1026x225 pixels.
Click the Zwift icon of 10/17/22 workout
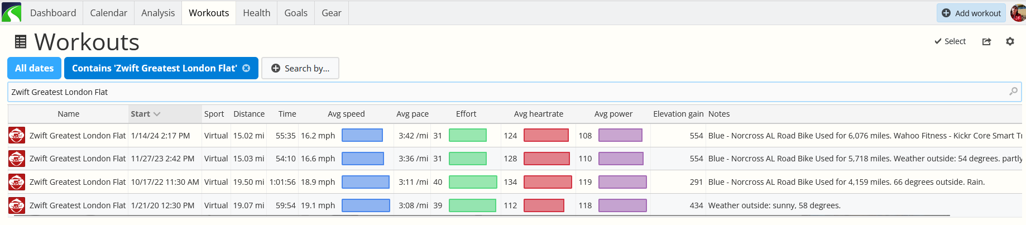(17, 182)
